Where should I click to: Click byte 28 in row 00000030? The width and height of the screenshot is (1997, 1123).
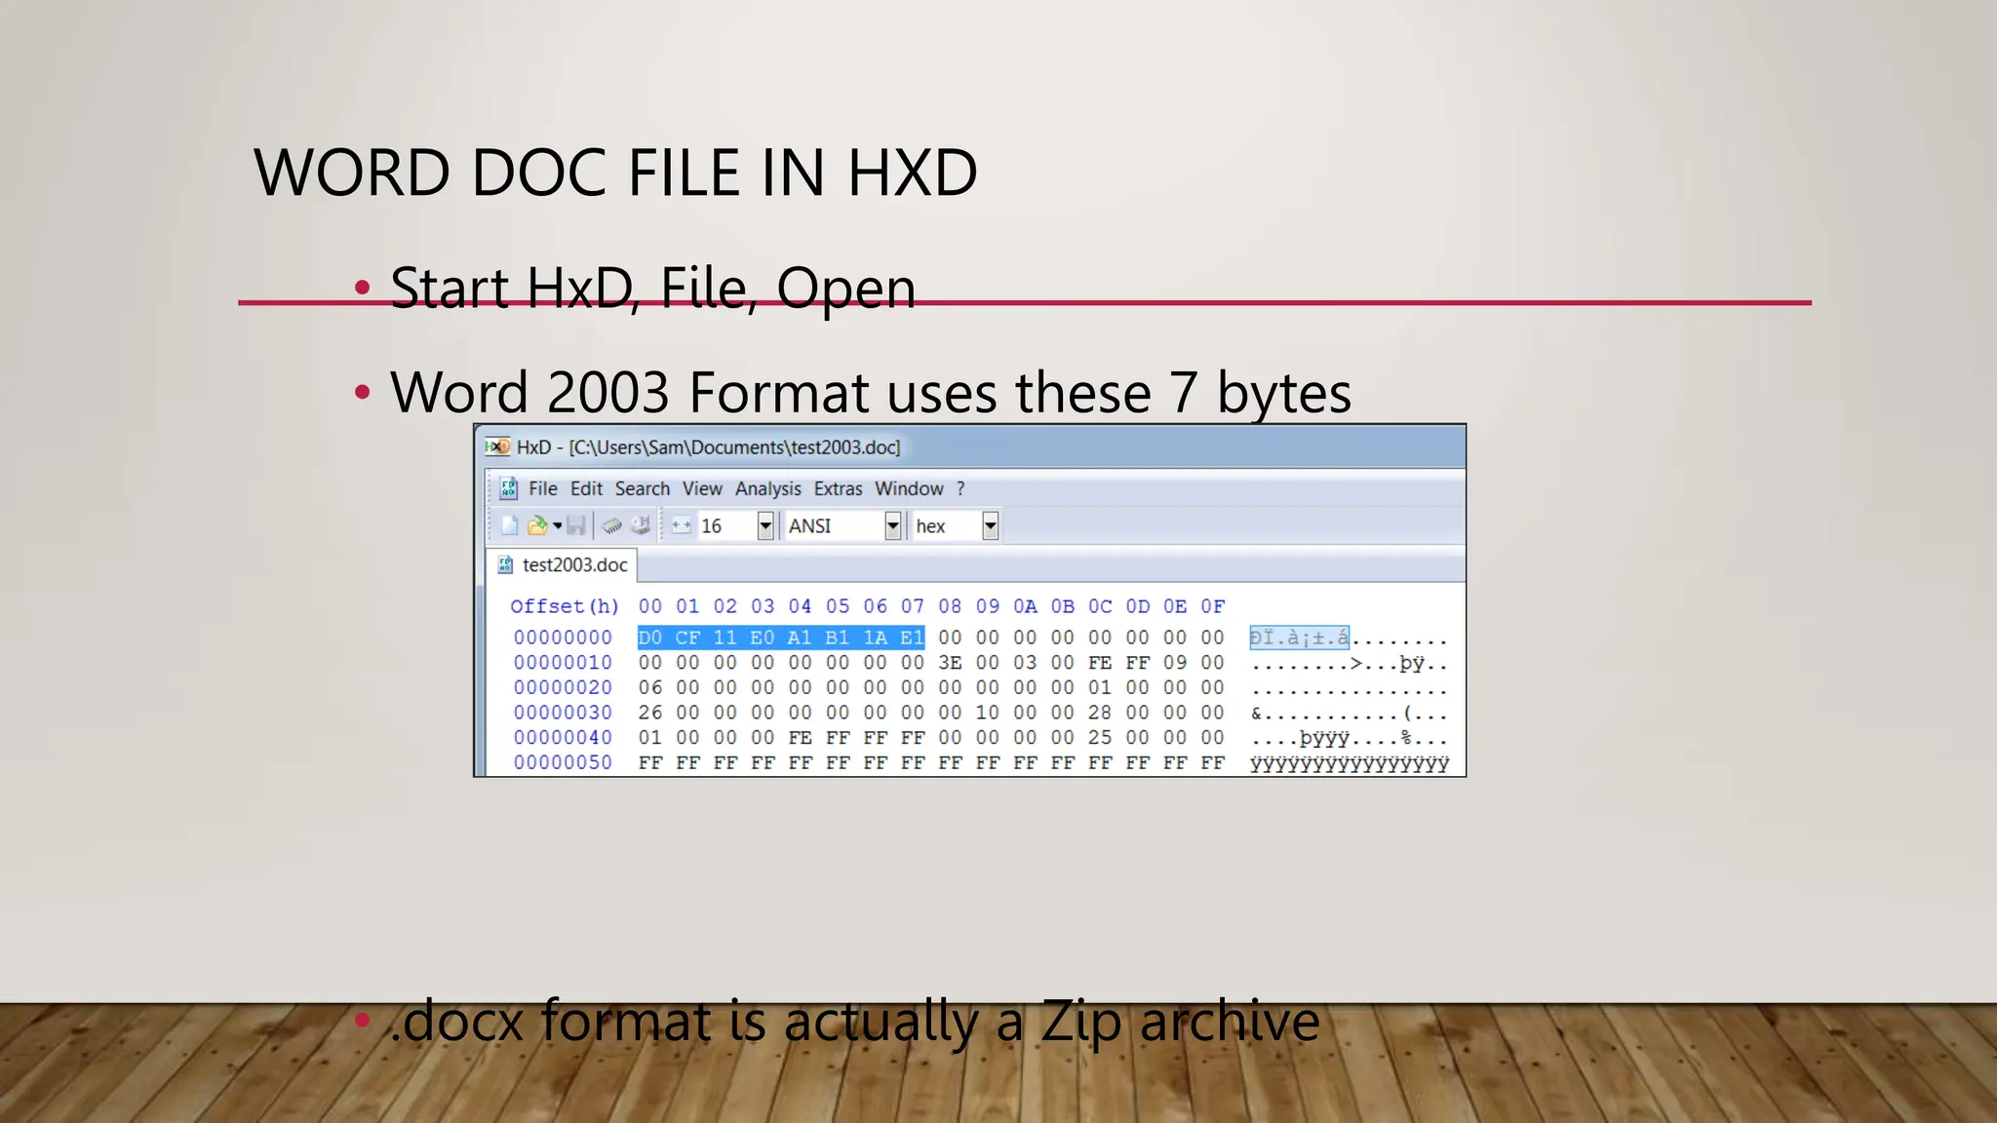(x=1100, y=713)
